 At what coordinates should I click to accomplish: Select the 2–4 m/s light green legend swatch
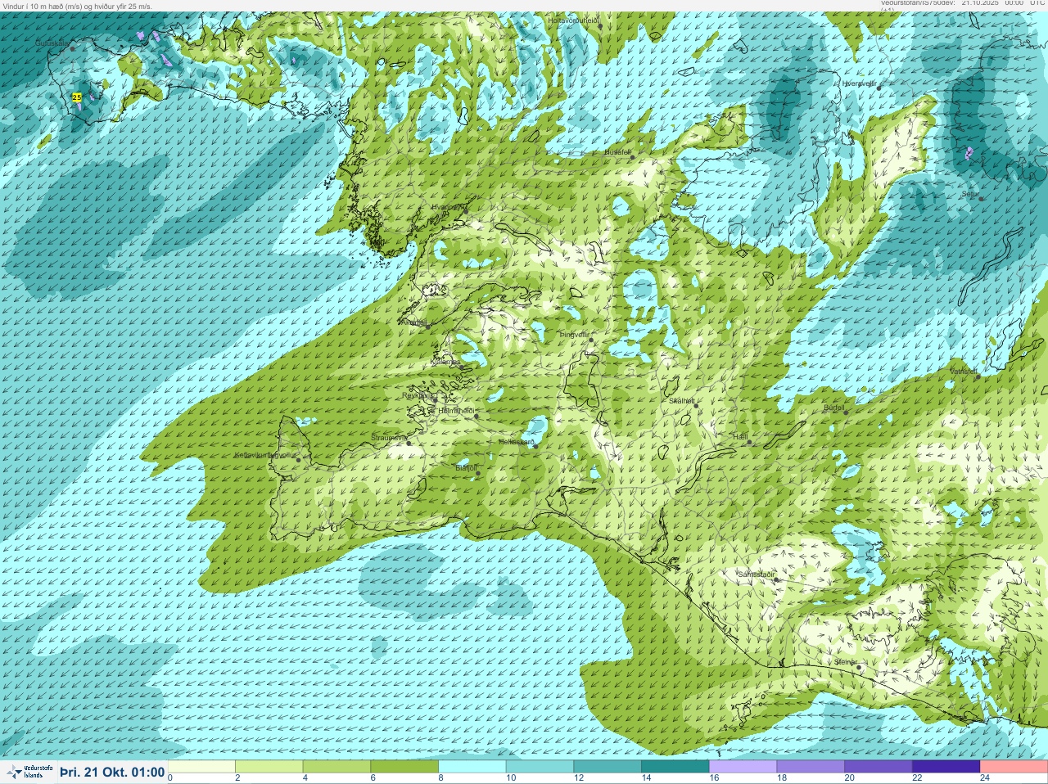[269, 767]
